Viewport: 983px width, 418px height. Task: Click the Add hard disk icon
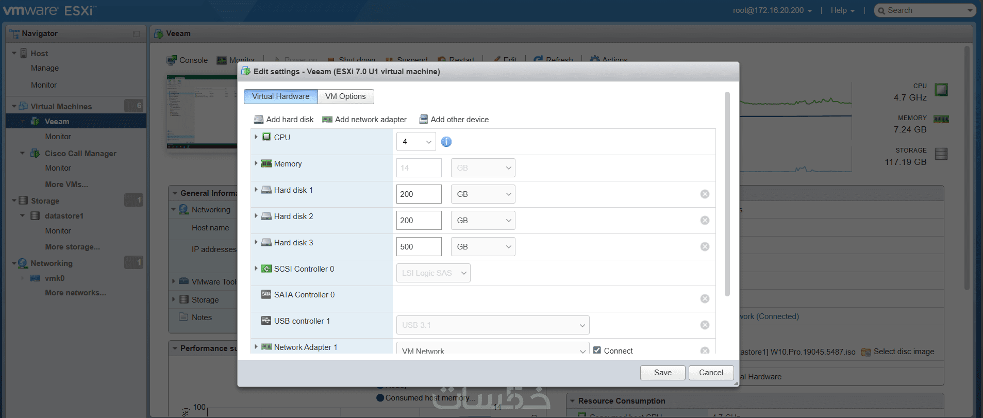pyautogui.click(x=259, y=120)
